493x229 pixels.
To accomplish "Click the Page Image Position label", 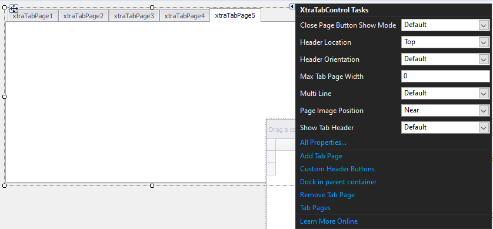I will tap(332, 111).
